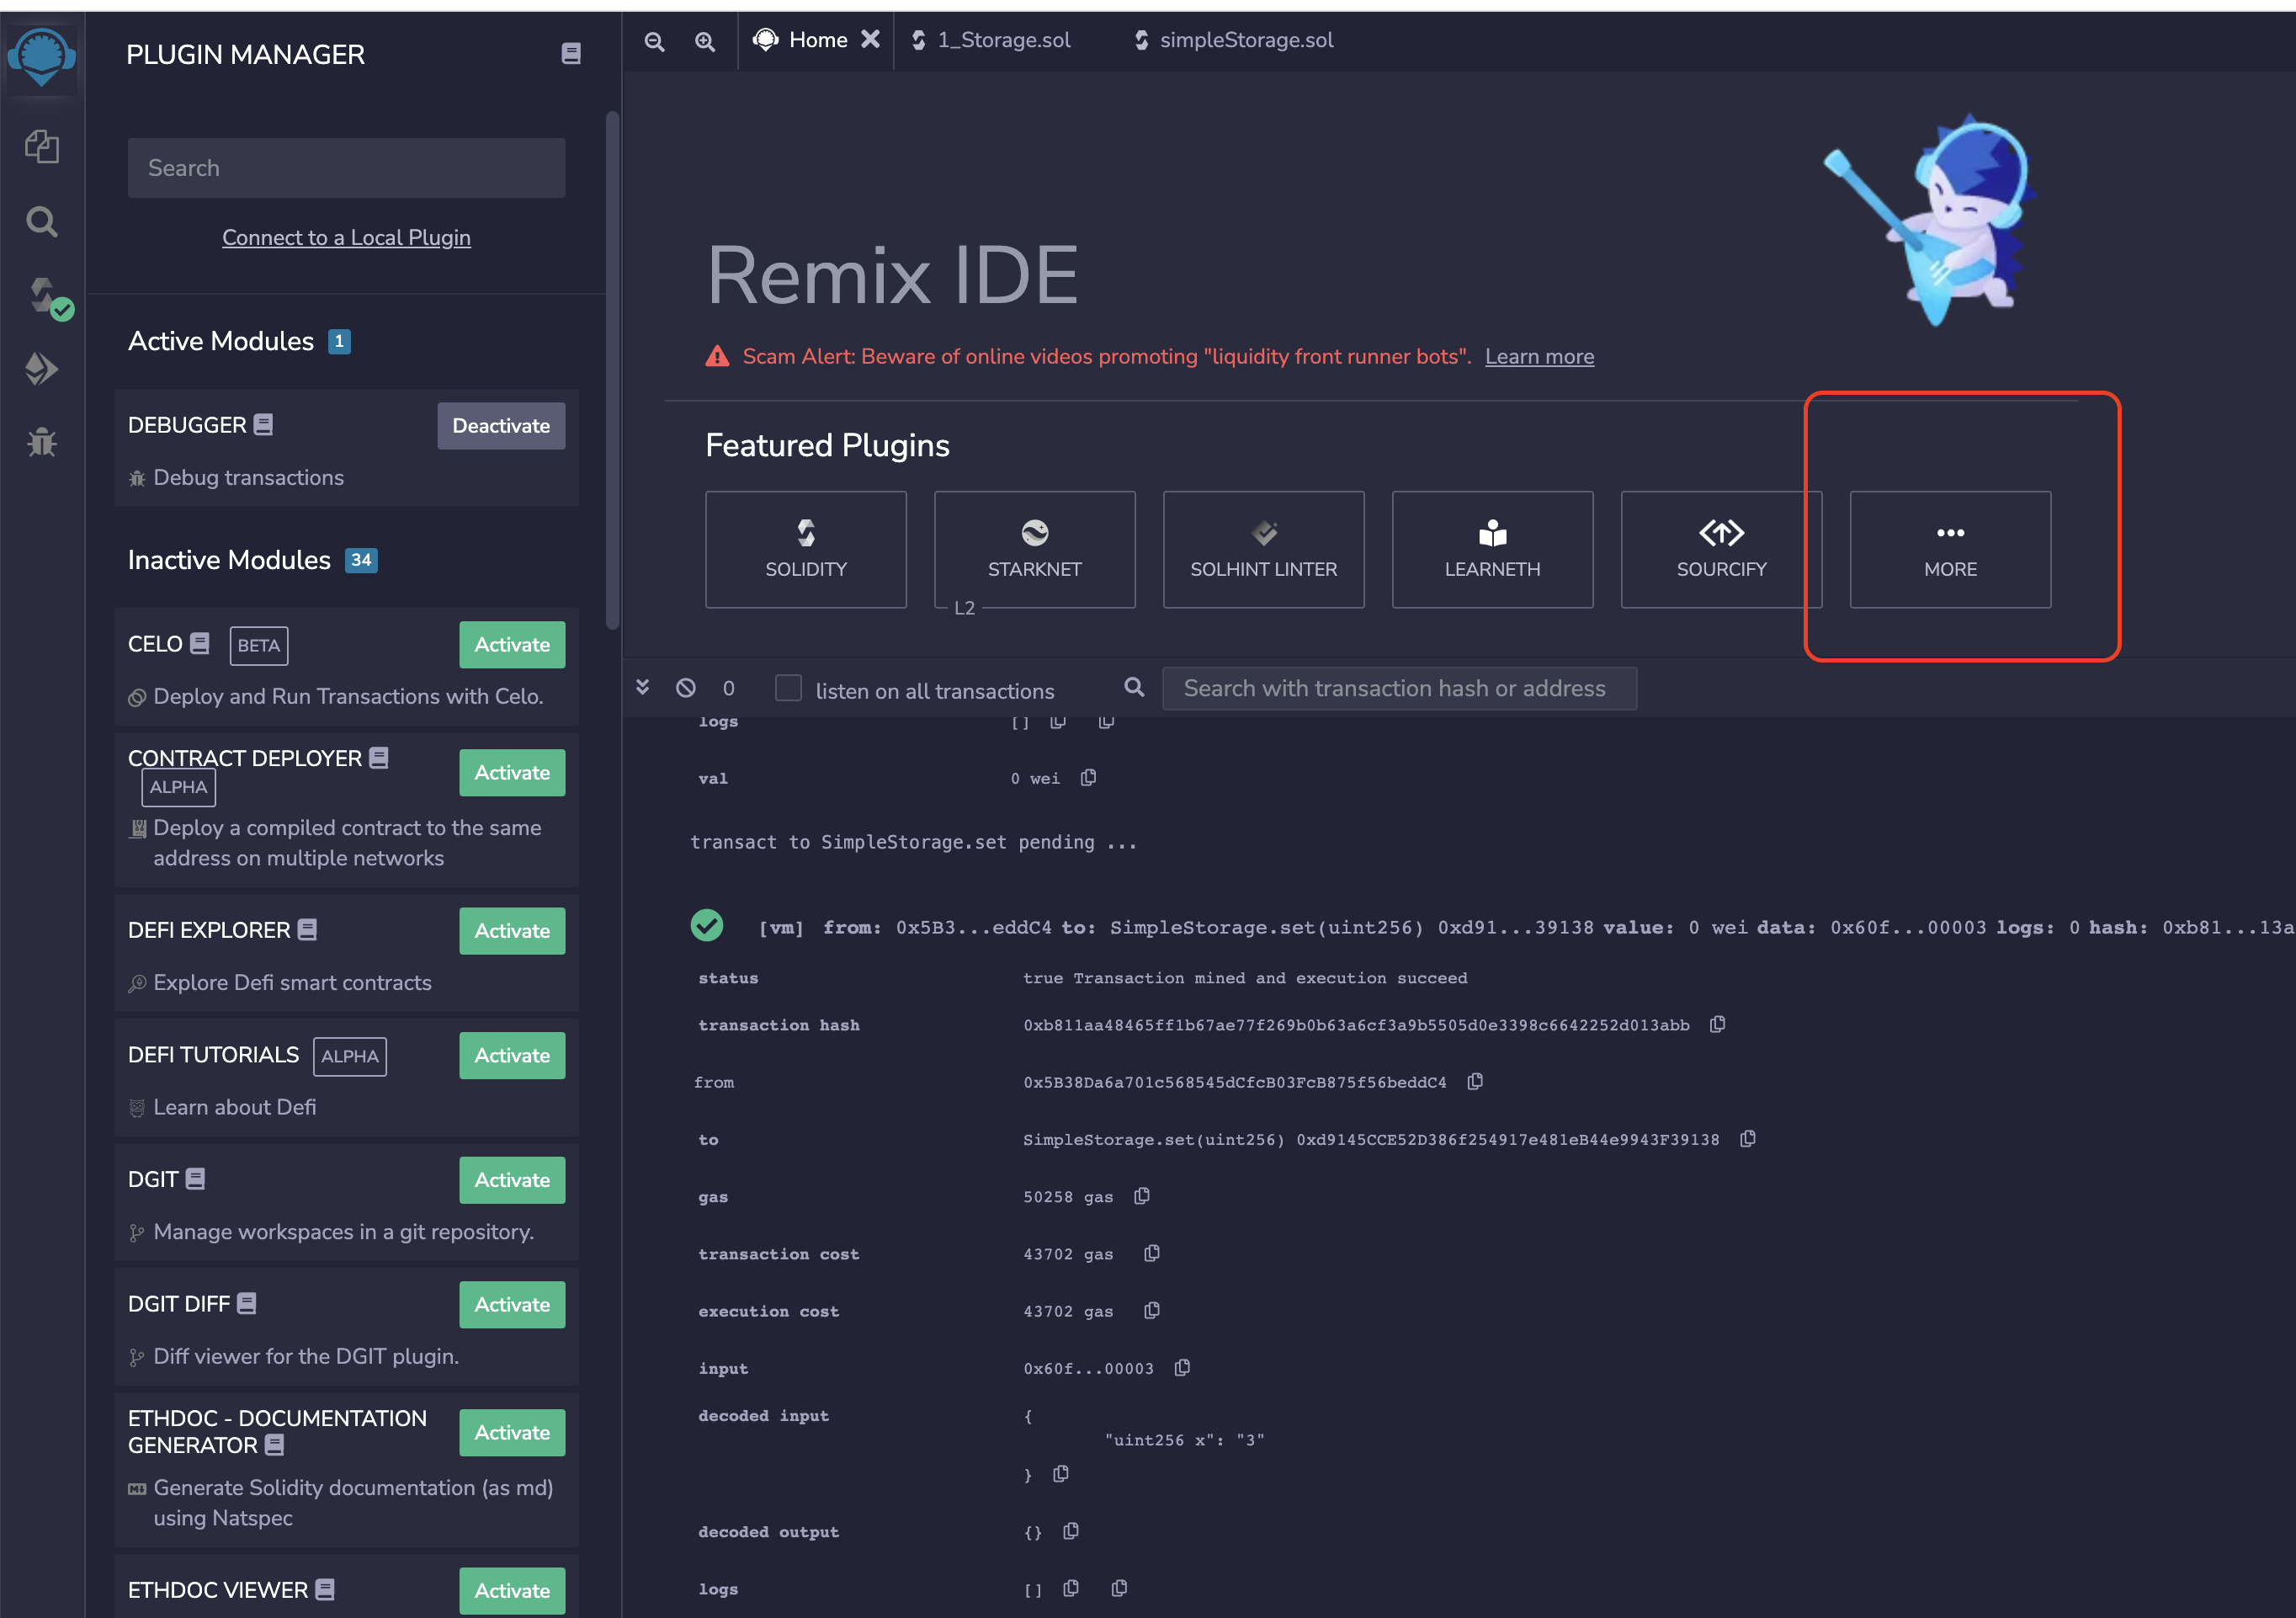Open the MORE featured plugins button
This screenshot has width=2296, height=1618.
click(1950, 549)
